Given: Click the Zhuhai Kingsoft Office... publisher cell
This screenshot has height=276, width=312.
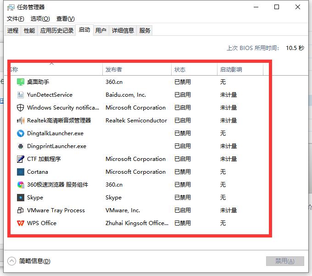Looking at the screenshot, I should coord(137,223).
